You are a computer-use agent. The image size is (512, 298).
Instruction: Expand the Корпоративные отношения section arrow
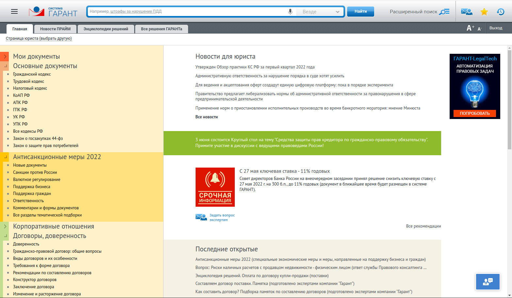[5, 226]
